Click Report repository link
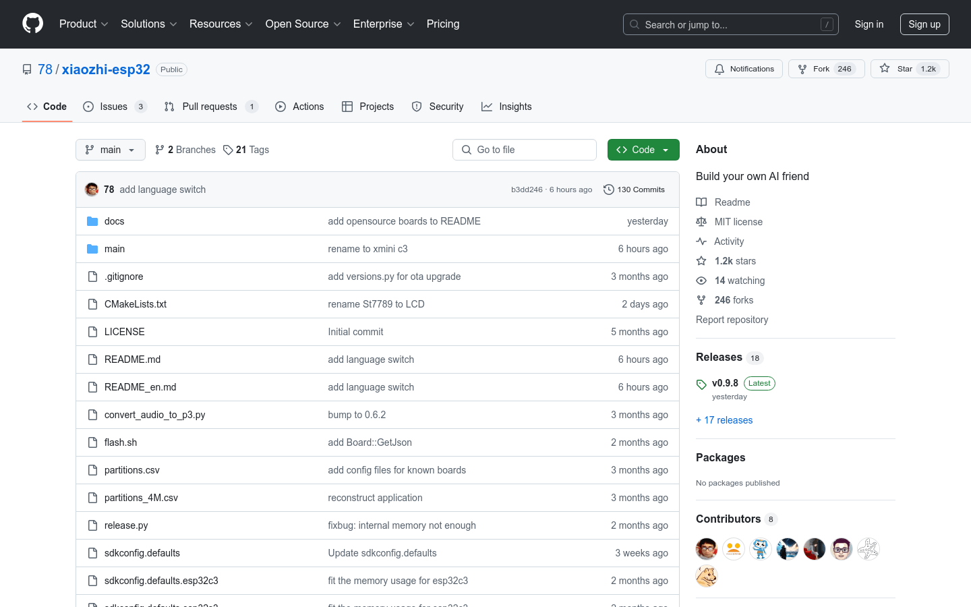This screenshot has height=607, width=971. click(x=732, y=320)
